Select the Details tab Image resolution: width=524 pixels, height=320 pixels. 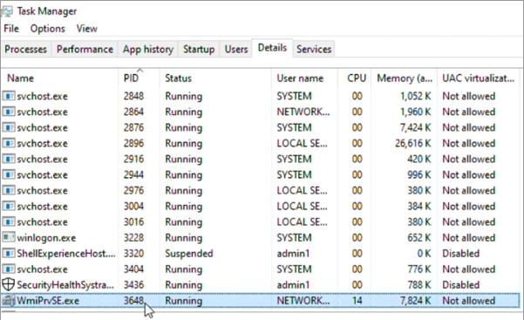tap(272, 48)
